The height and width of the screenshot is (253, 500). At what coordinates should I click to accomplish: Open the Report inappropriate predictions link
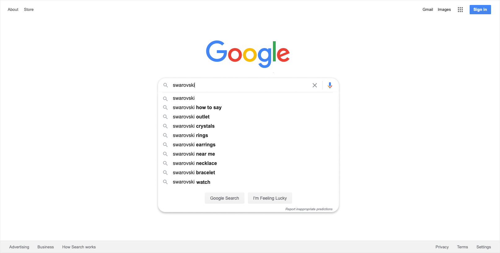309,209
